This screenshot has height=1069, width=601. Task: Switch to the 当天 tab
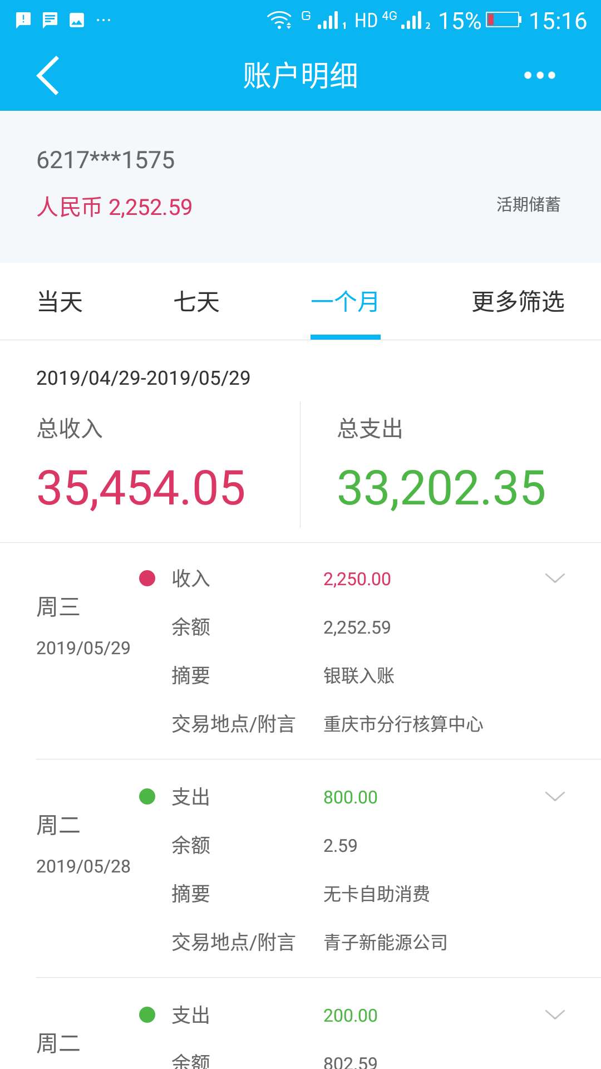click(x=60, y=302)
